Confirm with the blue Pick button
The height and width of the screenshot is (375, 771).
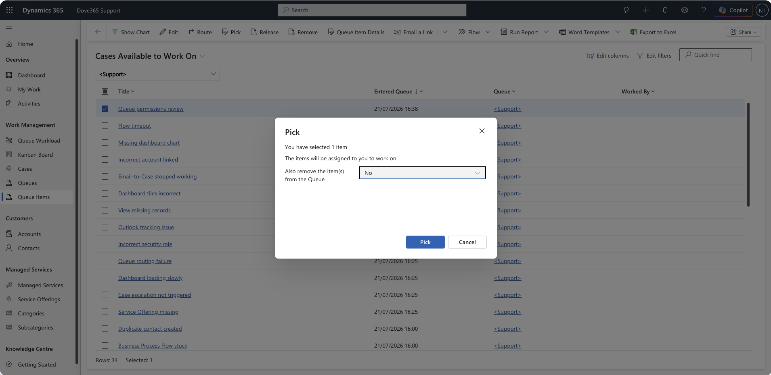[425, 242]
